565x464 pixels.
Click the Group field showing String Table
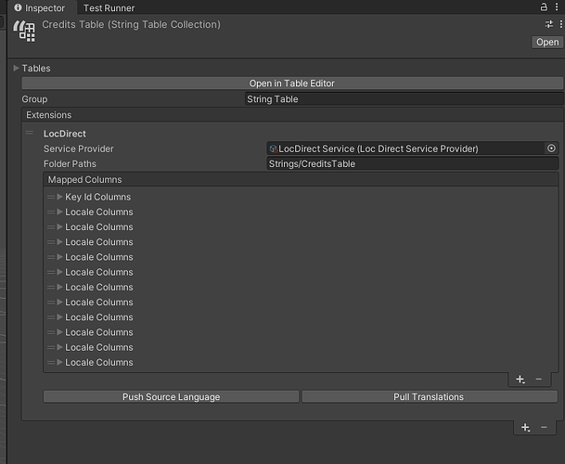tap(404, 99)
